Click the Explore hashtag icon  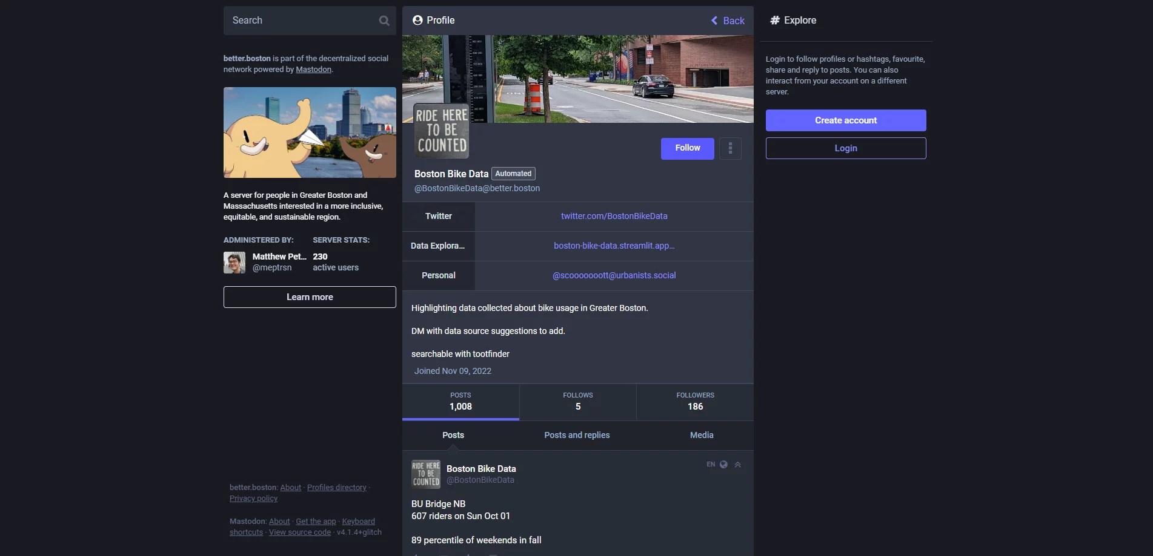point(774,20)
